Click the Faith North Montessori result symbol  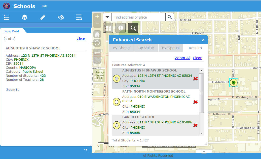(117, 102)
